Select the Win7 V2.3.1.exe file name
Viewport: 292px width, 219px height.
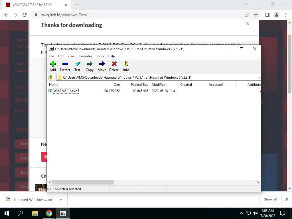[65, 91]
